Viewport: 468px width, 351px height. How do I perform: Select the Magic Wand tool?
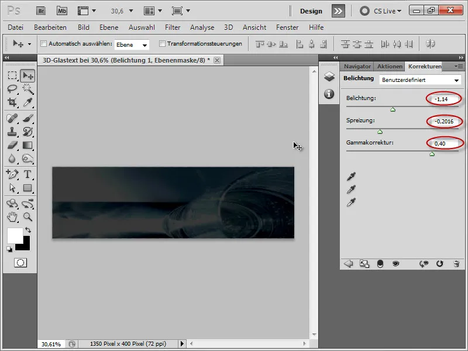(x=27, y=89)
